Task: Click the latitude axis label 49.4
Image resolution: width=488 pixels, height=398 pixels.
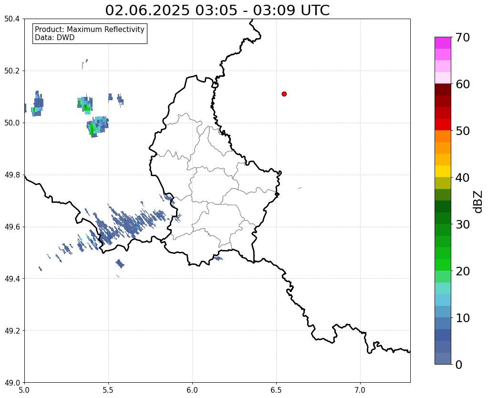Action: click(12, 279)
